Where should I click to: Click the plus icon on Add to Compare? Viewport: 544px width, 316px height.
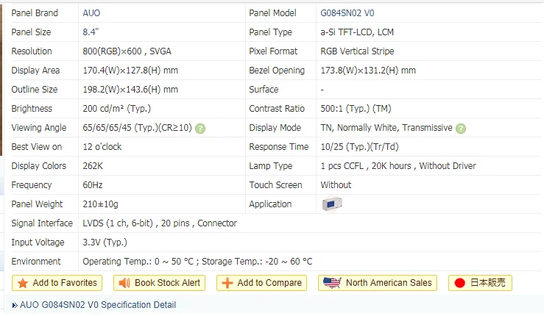pyautogui.click(x=227, y=283)
